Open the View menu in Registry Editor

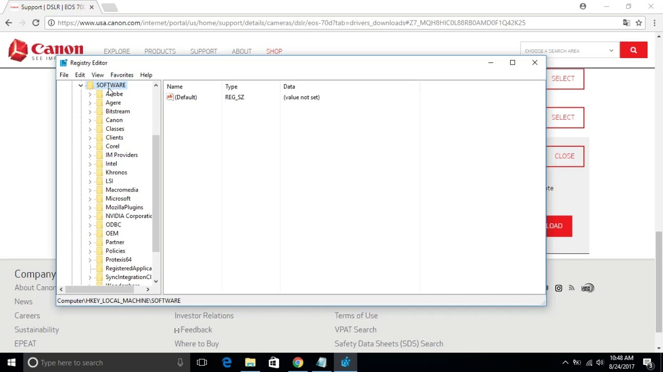click(x=97, y=75)
